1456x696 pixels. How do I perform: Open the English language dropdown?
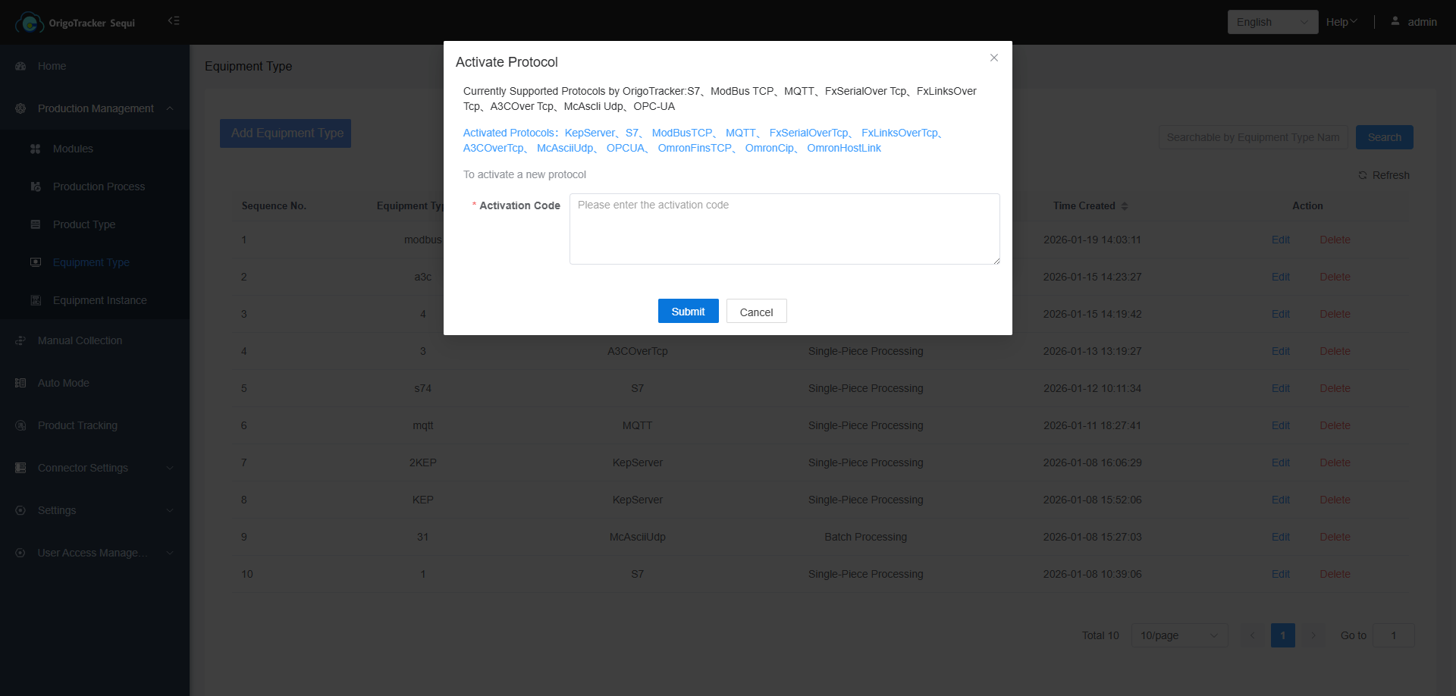[1272, 22]
